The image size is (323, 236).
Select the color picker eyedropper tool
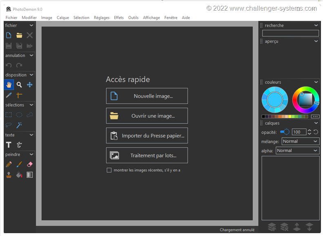9,95
